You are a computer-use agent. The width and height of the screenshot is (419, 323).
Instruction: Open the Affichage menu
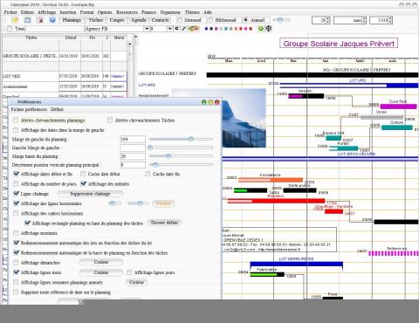(x=46, y=12)
